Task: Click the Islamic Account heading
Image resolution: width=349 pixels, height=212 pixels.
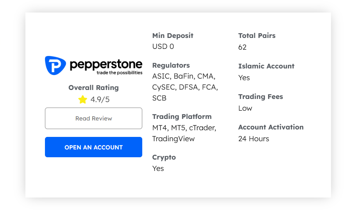Action: tap(266, 66)
